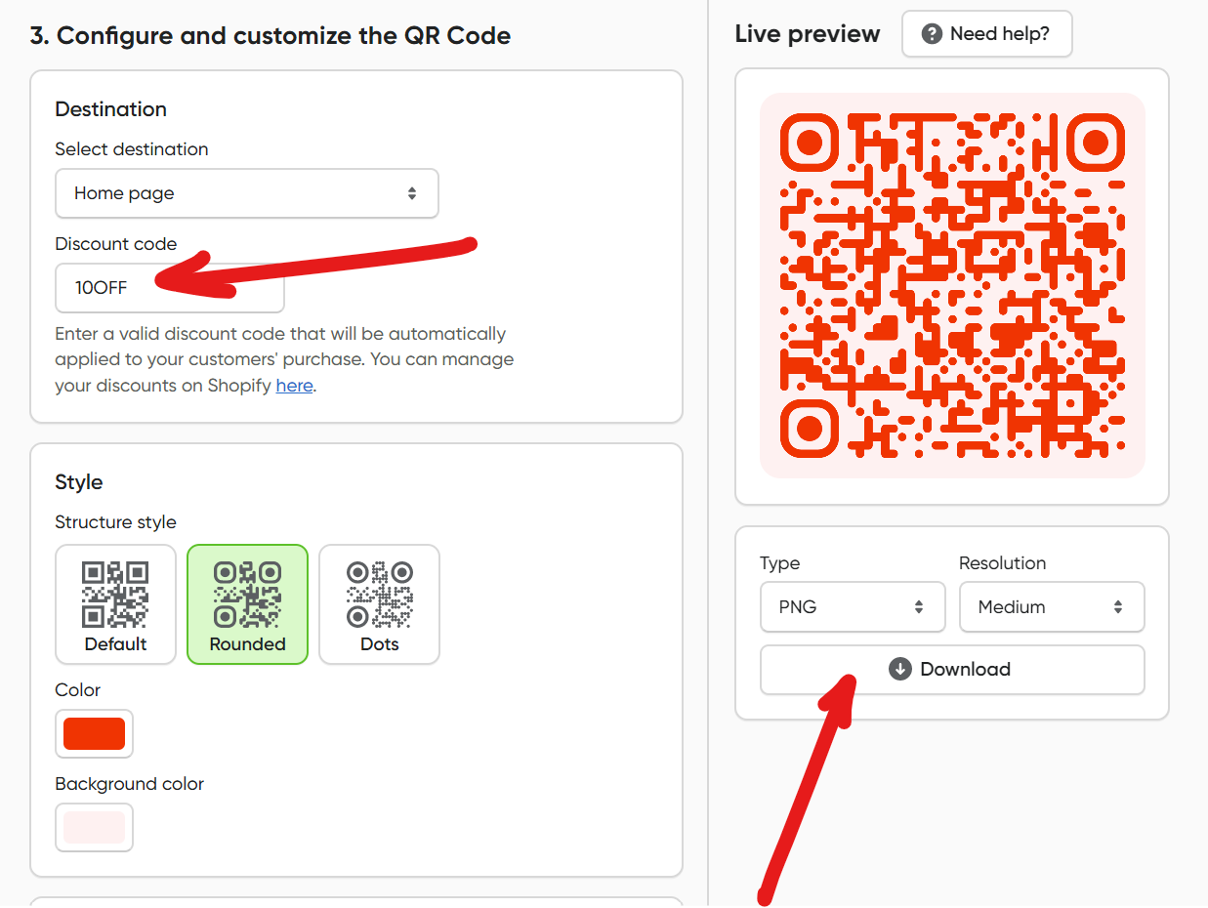This screenshot has width=1208, height=908.
Task: Click the Dots structure style QR icon
Action: [379, 594]
